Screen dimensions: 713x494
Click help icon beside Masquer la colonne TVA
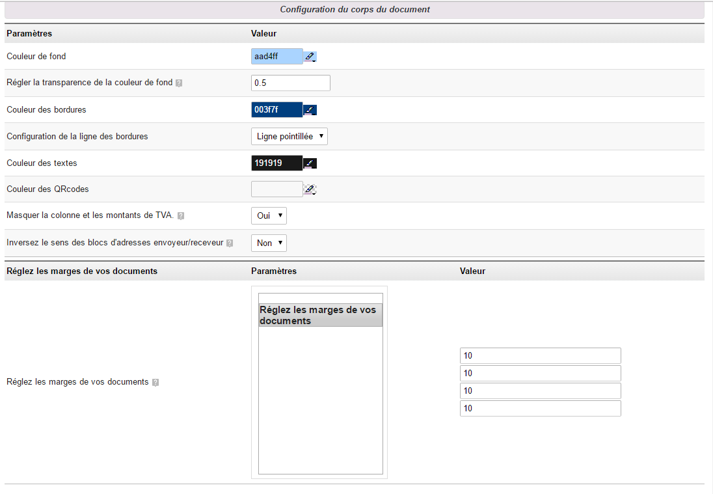(x=180, y=215)
